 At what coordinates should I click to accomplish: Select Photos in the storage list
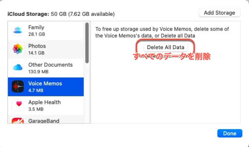pos(46,49)
